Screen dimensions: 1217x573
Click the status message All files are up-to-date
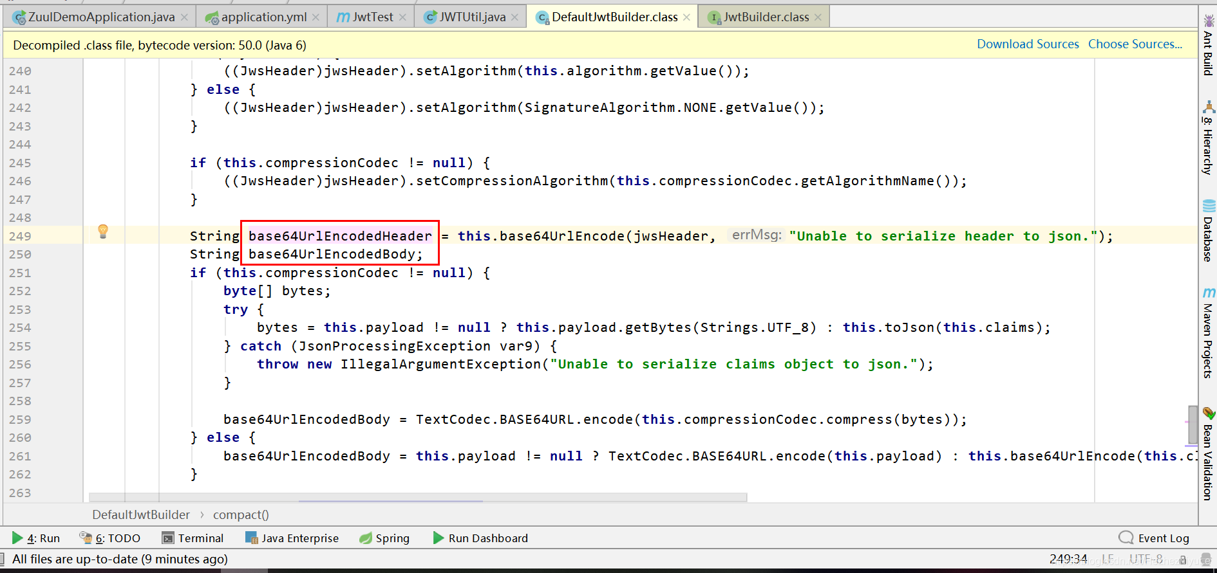pos(120,559)
